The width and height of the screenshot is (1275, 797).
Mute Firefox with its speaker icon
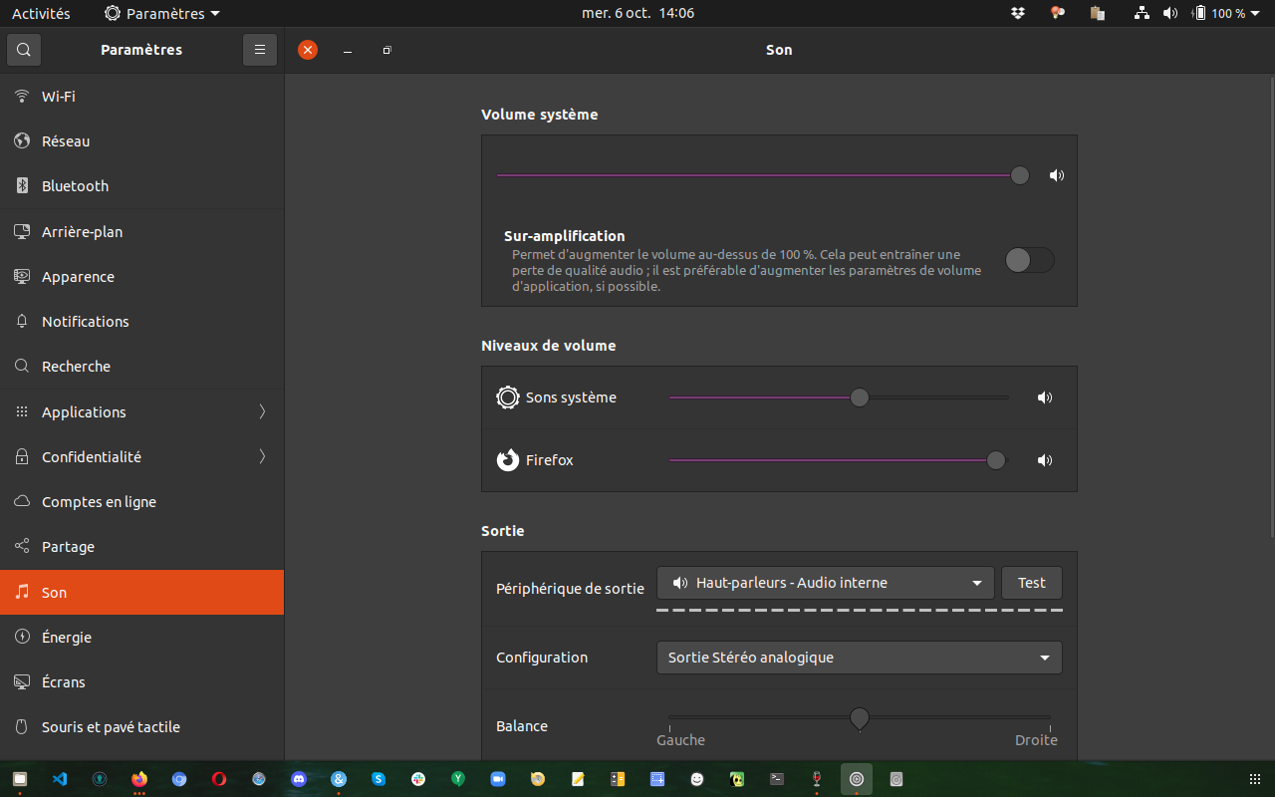click(1045, 460)
